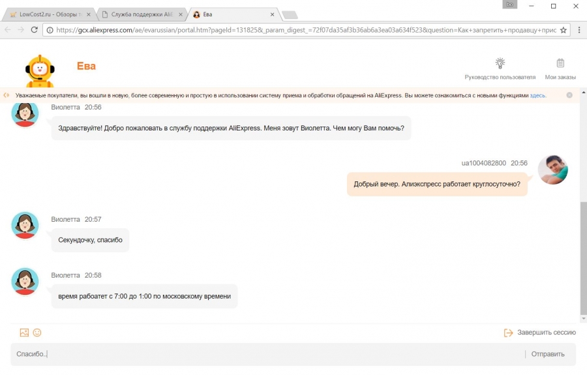Go back using browser back arrow
Screen dimensions: 587x375
click(7, 30)
